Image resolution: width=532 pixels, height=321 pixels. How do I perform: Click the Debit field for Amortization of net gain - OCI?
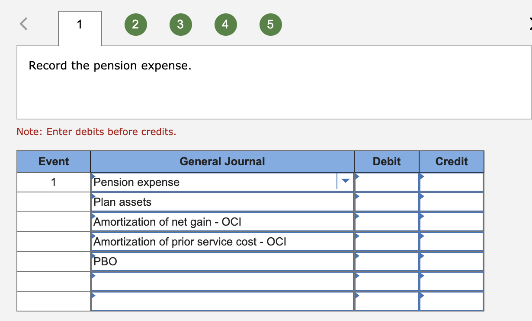[386, 222]
